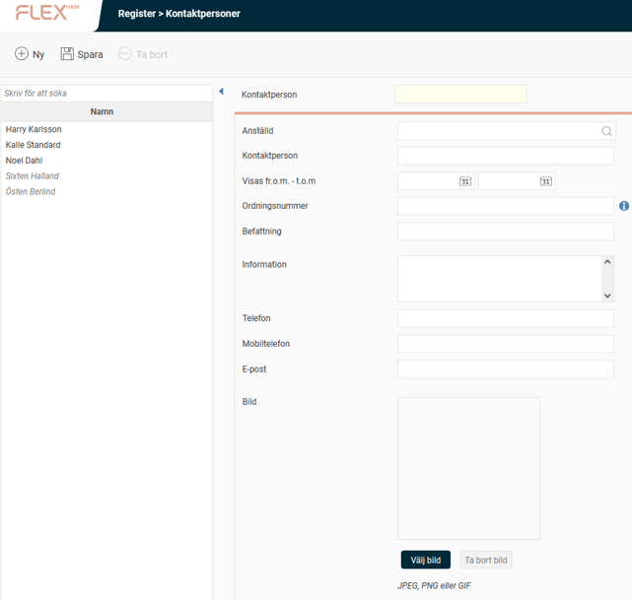
Task: Click into the E-post input field
Action: [505, 369]
